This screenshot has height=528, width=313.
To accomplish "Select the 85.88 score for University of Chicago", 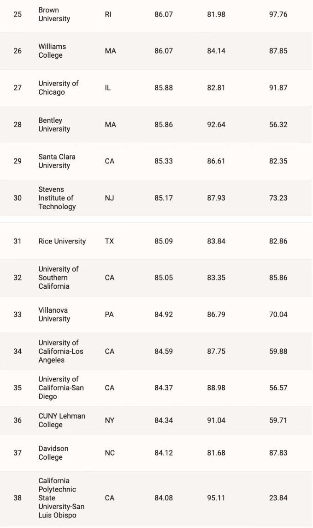I will (x=164, y=88).
